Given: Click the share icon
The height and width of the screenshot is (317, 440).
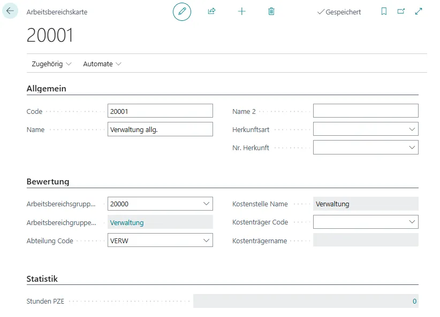Looking at the screenshot, I should [211, 11].
